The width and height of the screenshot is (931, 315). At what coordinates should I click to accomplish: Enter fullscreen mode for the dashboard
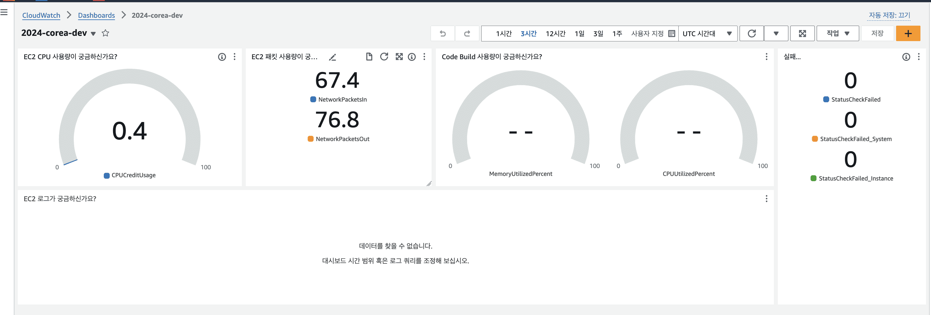(x=802, y=34)
